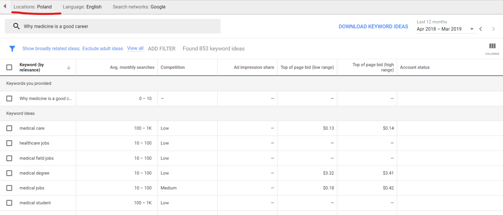
Task: Click Download Keyword Ideas
Action: pyautogui.click(x=373, y=27)
